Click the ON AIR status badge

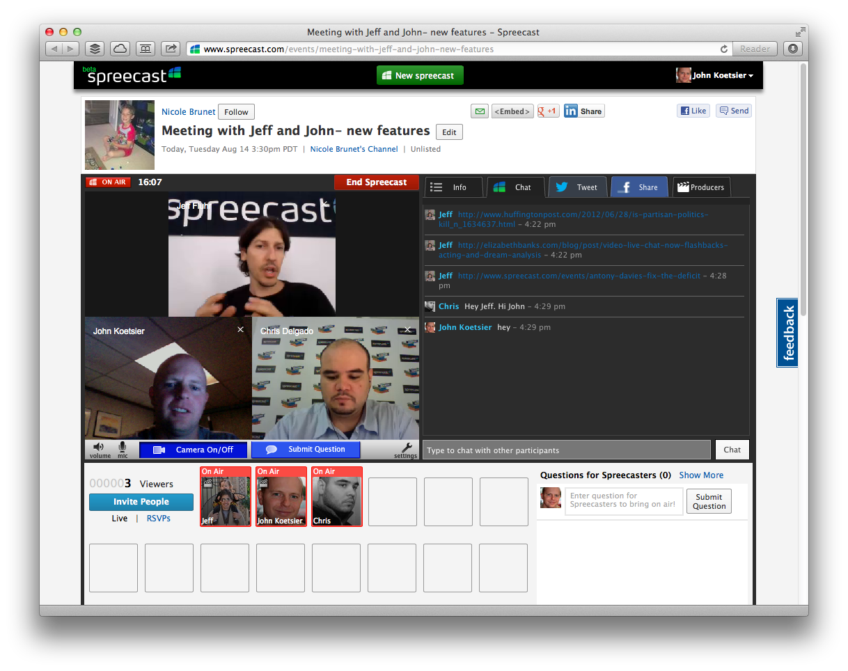(108, 182)
